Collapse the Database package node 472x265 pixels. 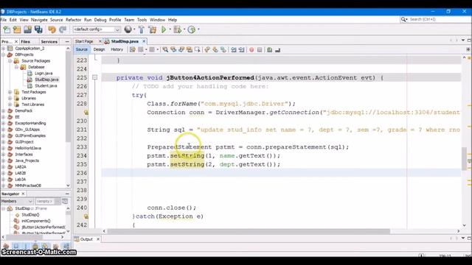point(16,67)
